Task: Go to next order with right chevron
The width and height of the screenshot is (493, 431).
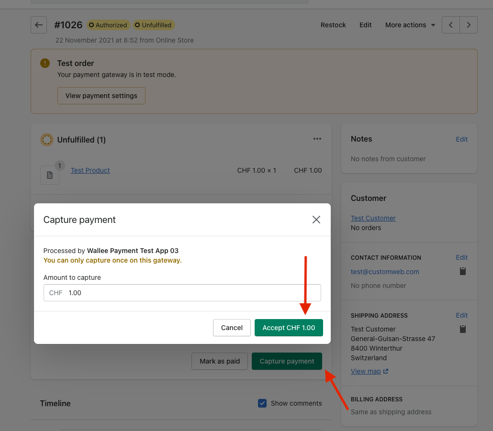Action: click(x=469, y=25)
